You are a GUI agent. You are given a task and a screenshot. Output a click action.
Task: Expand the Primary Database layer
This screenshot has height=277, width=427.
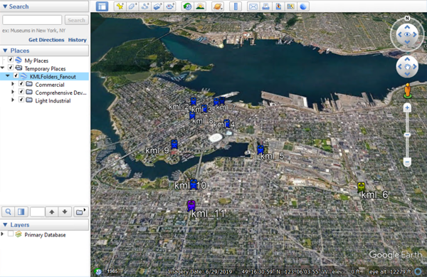2,234
